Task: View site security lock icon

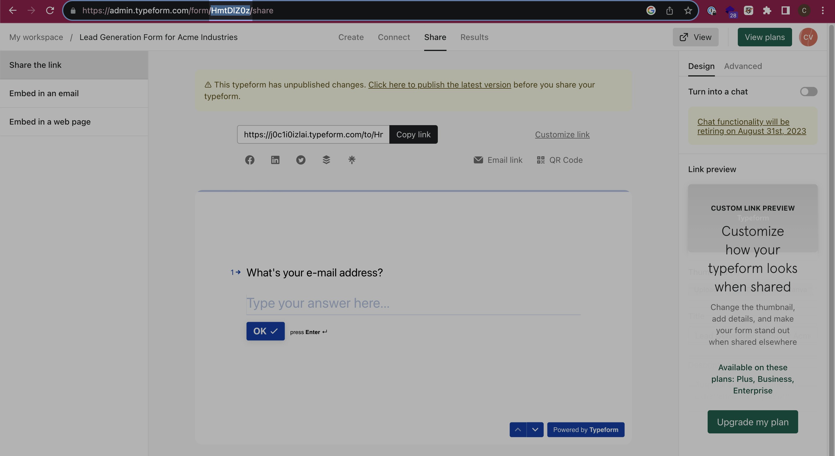Action: [x=73, y=11]
